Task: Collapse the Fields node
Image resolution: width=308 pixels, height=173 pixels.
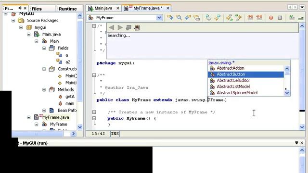Action: (44, 48)
